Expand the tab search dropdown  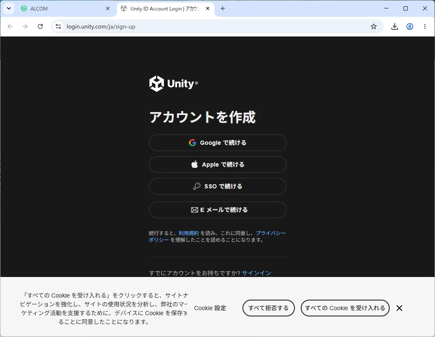click(9, 9)
